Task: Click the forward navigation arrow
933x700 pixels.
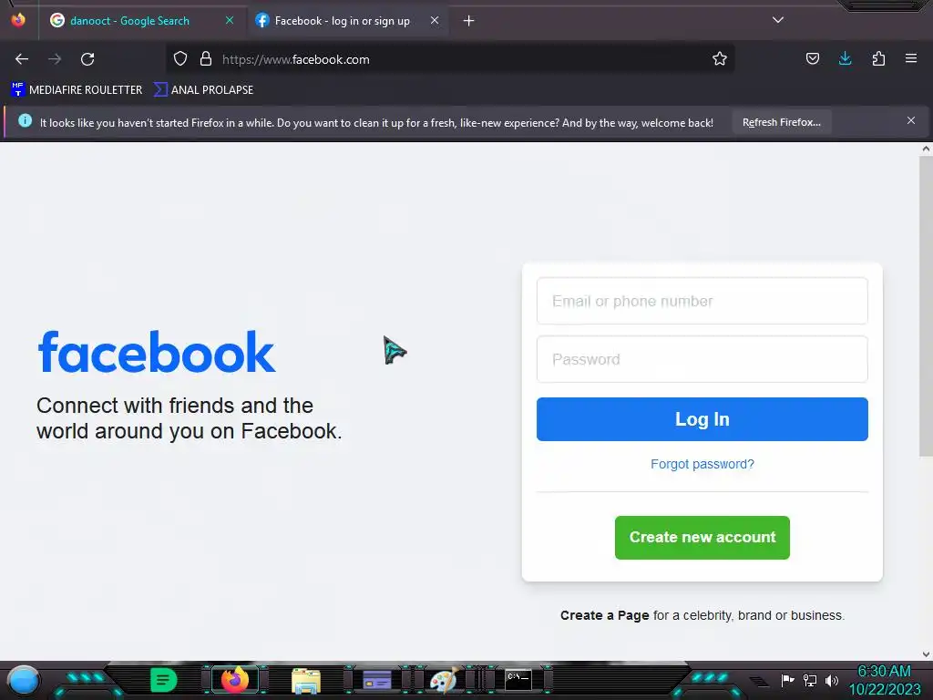Action: pos(55,59)
